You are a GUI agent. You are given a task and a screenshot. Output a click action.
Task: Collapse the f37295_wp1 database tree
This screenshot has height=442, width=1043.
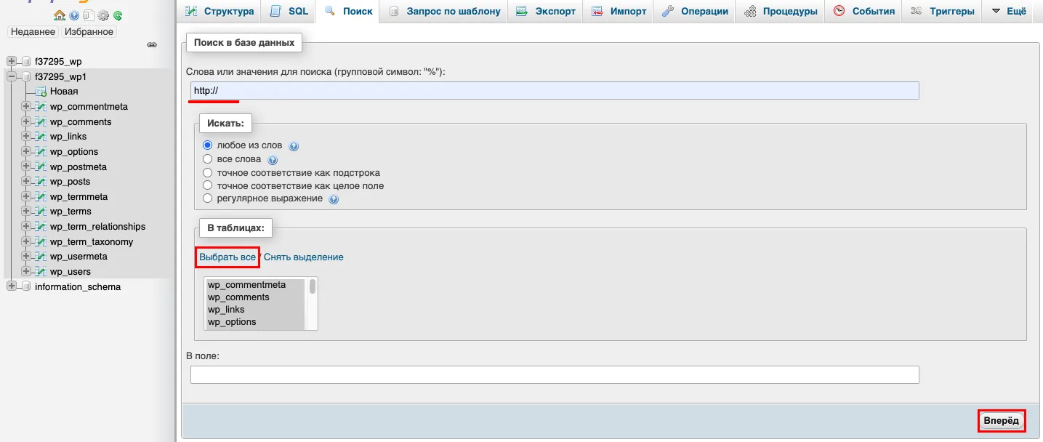click(12, 76)
